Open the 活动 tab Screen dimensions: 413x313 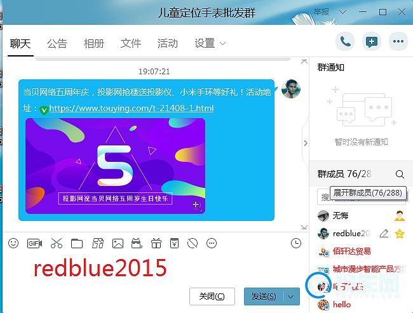[x=168, y=43]
